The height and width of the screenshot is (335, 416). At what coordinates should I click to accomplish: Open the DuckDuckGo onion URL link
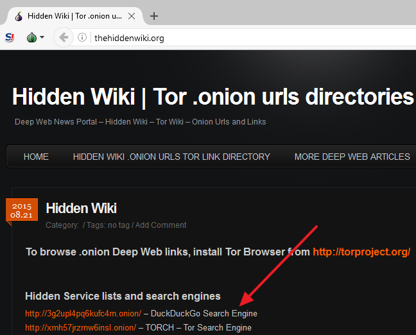pyautogui.click(x=83, y=314)
